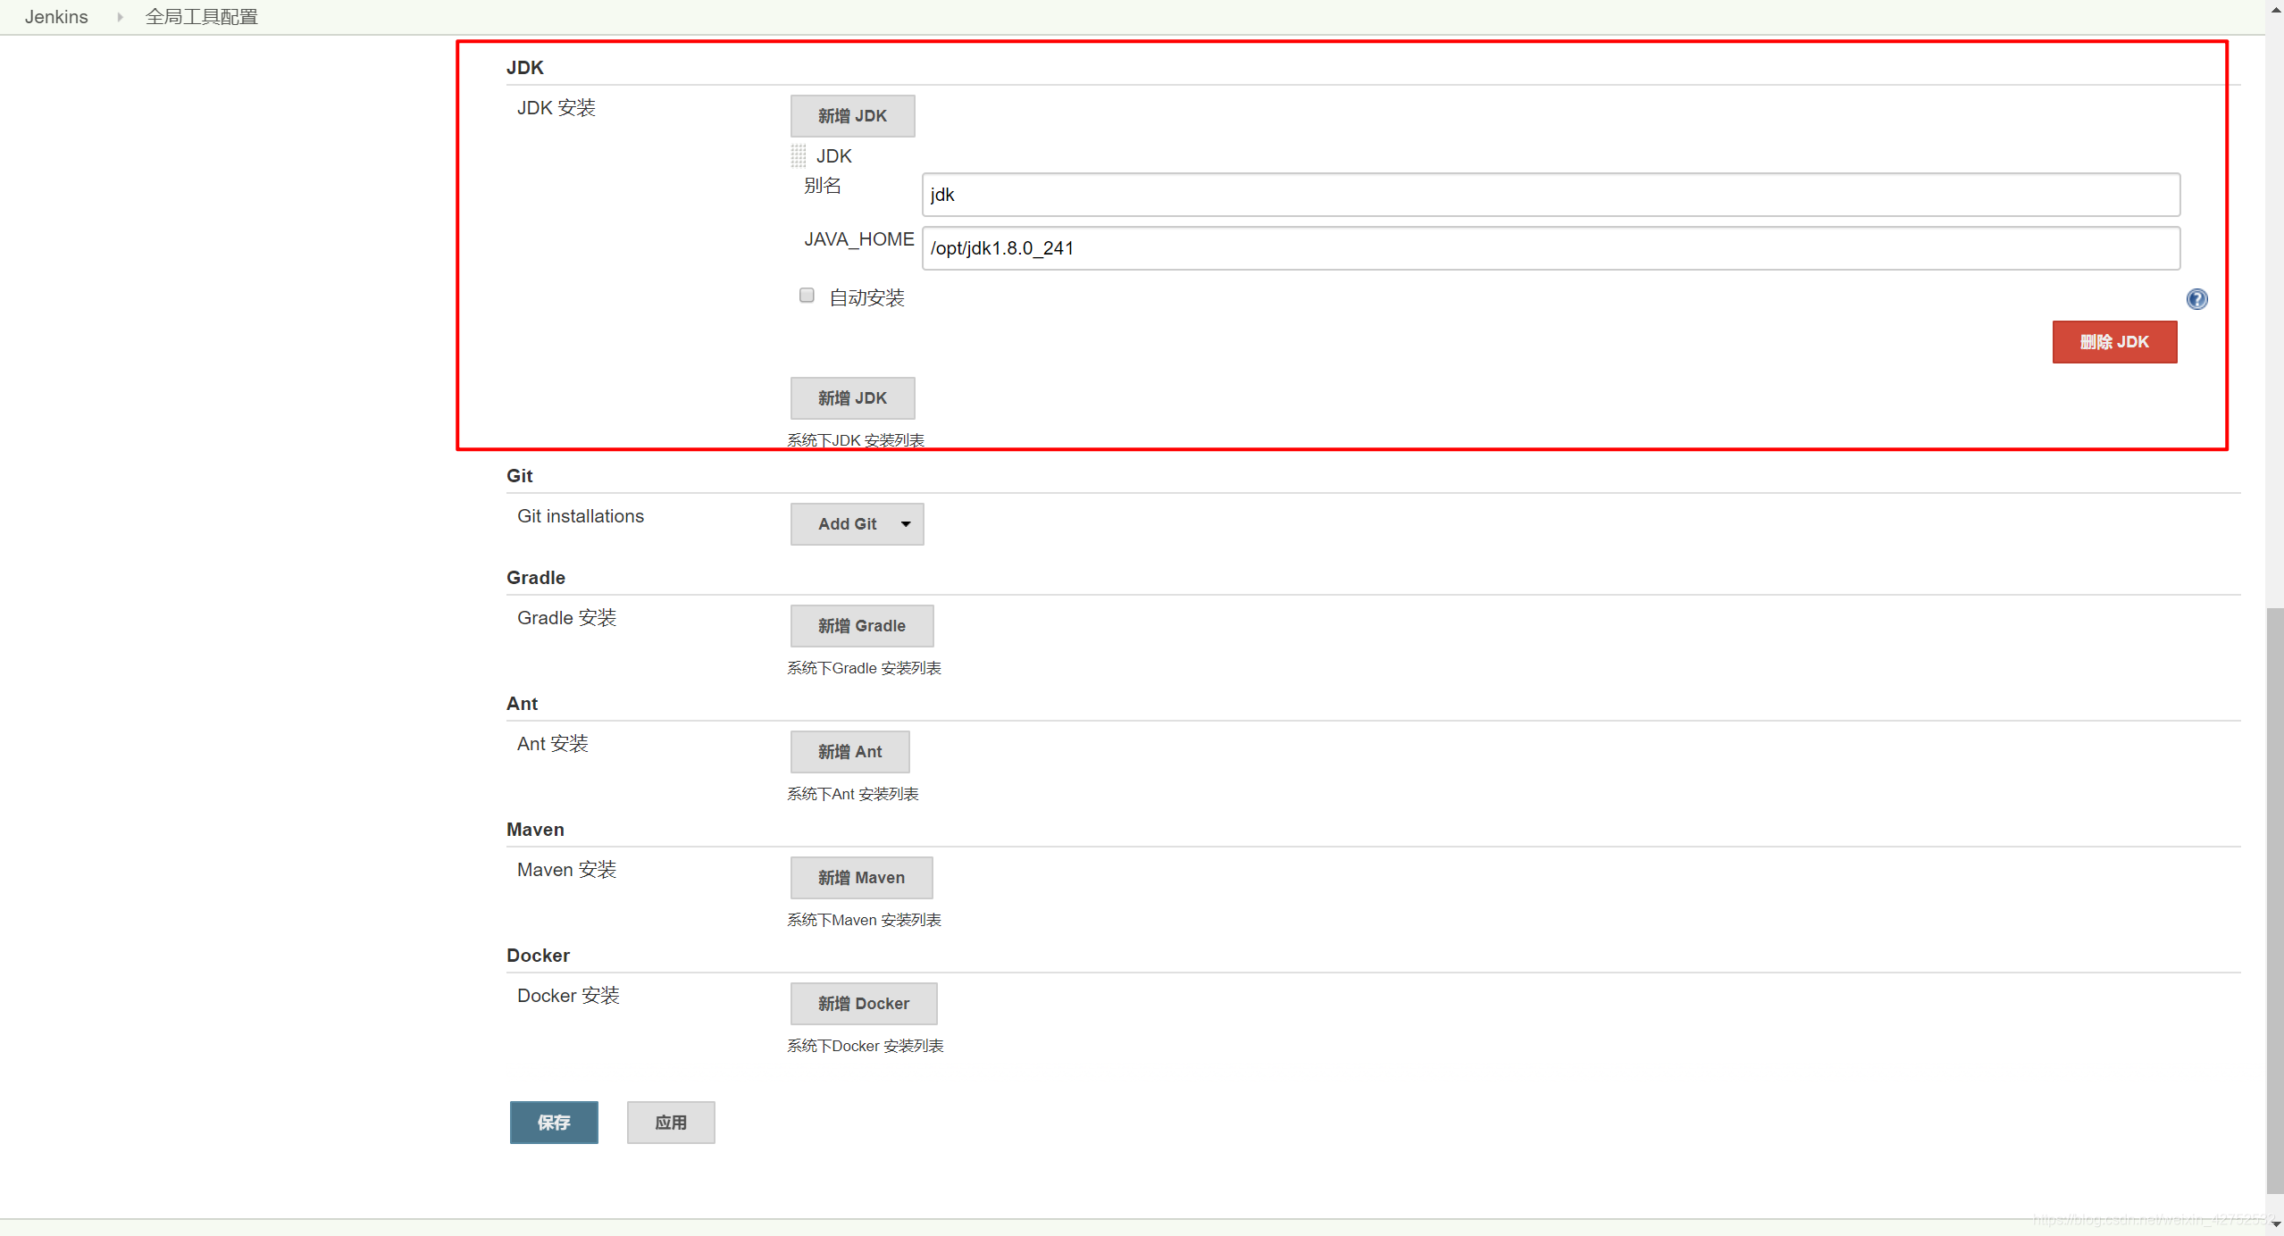The width and height of the screenshot is (2284, 1236).
Task: Click the Git installations label
Action: coord(581,516)
